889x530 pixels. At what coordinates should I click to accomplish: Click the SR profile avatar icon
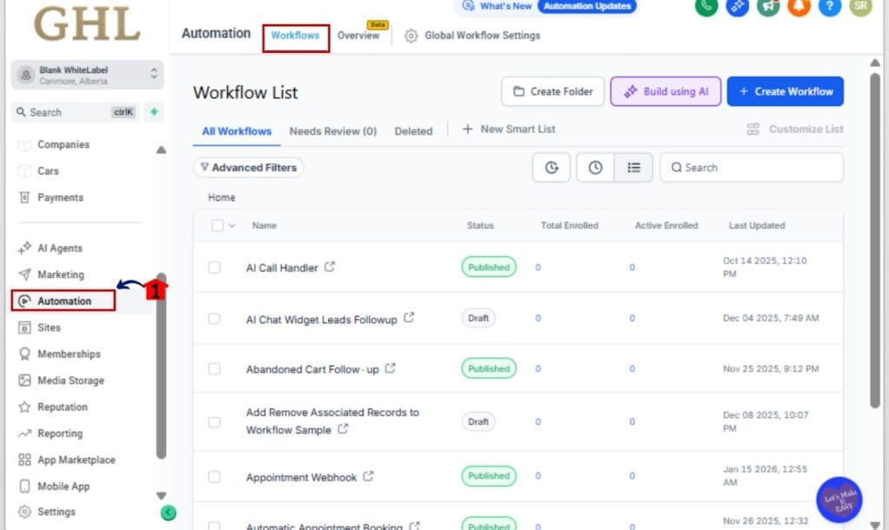coord(859,8)
